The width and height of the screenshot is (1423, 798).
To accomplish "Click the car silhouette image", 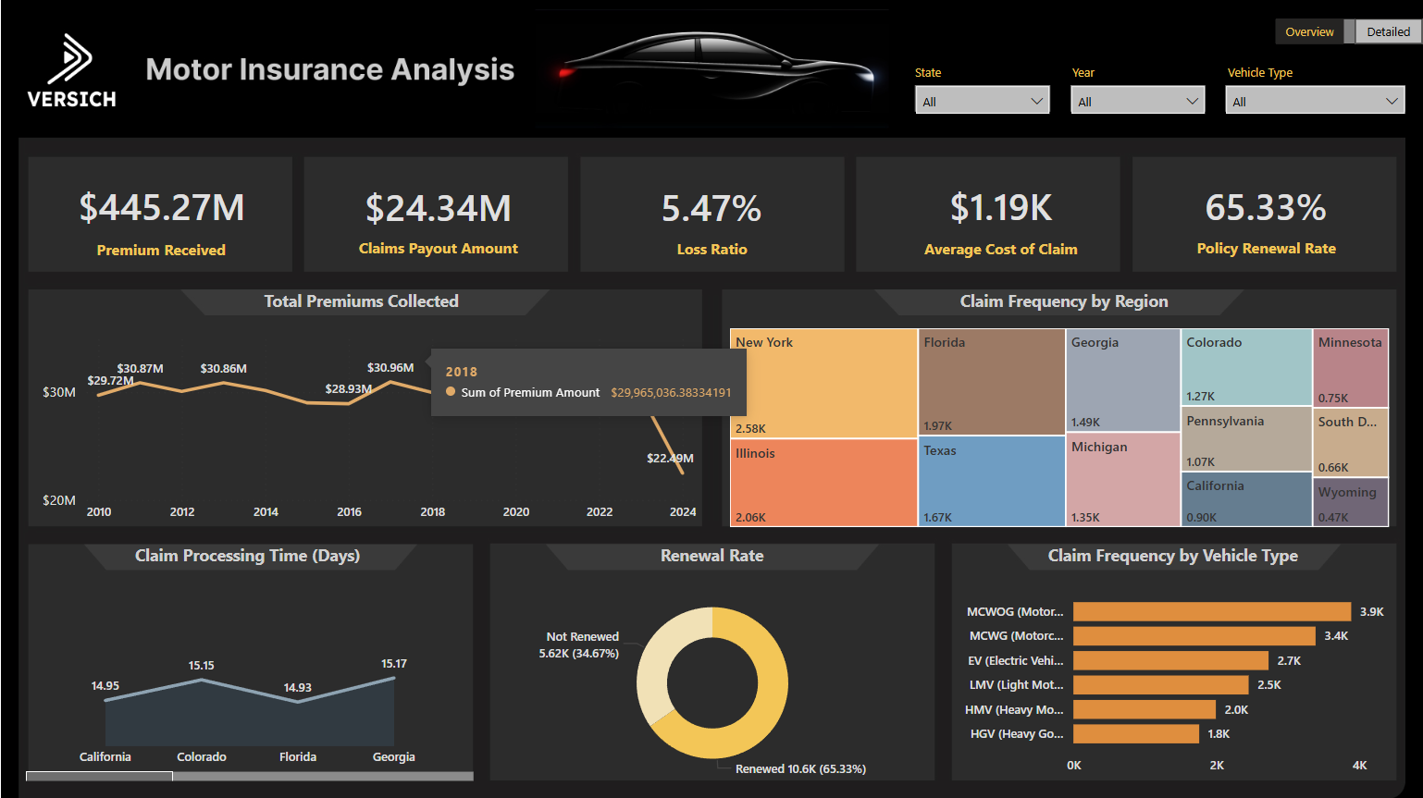I will click(712, 69).
